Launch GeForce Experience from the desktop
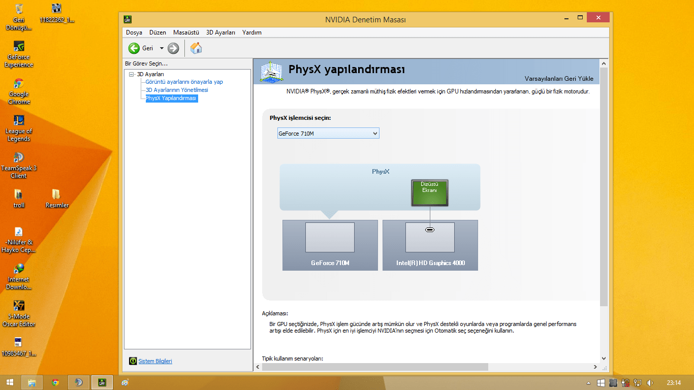Screen dimensions: 694x390 [x=19, y=53]
